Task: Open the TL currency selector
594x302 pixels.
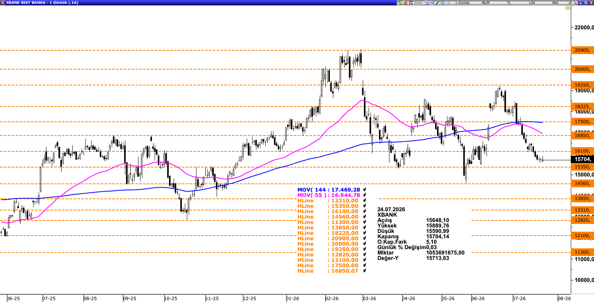Action: (509, 3)
